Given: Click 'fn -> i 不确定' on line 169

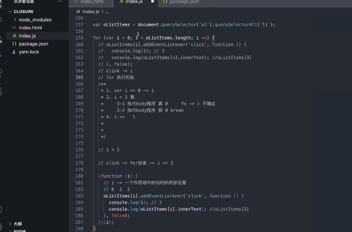Looking at the screenshot, I should tap(198, 104).
